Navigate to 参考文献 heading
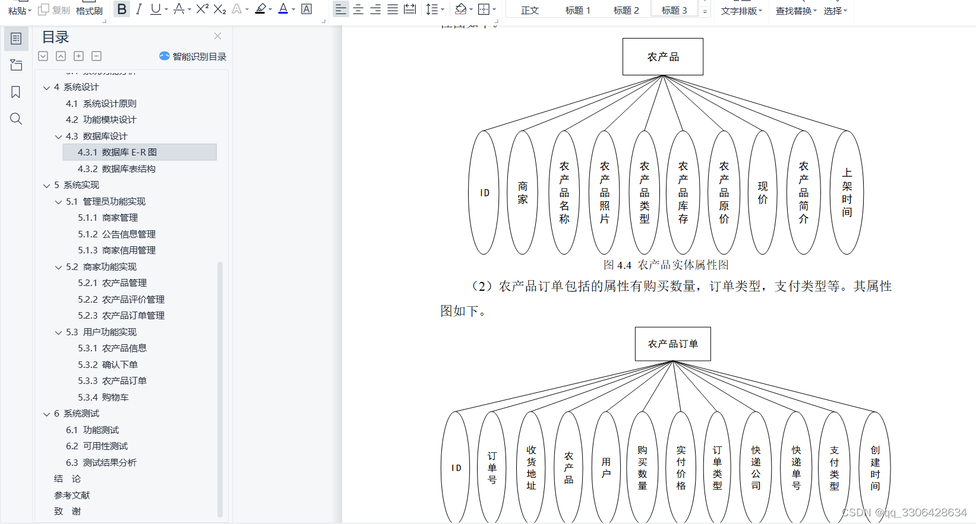976x524 pixels. [72, 495]
